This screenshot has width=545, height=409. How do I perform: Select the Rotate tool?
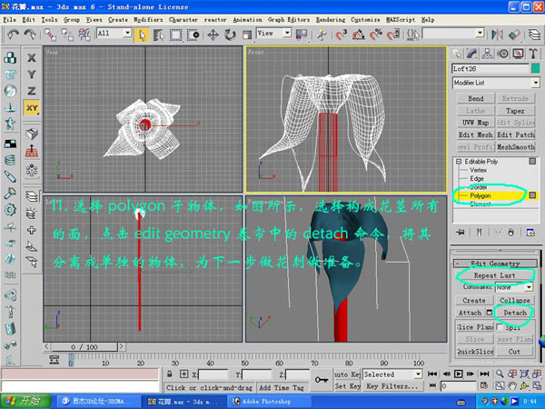pos(230,35)
